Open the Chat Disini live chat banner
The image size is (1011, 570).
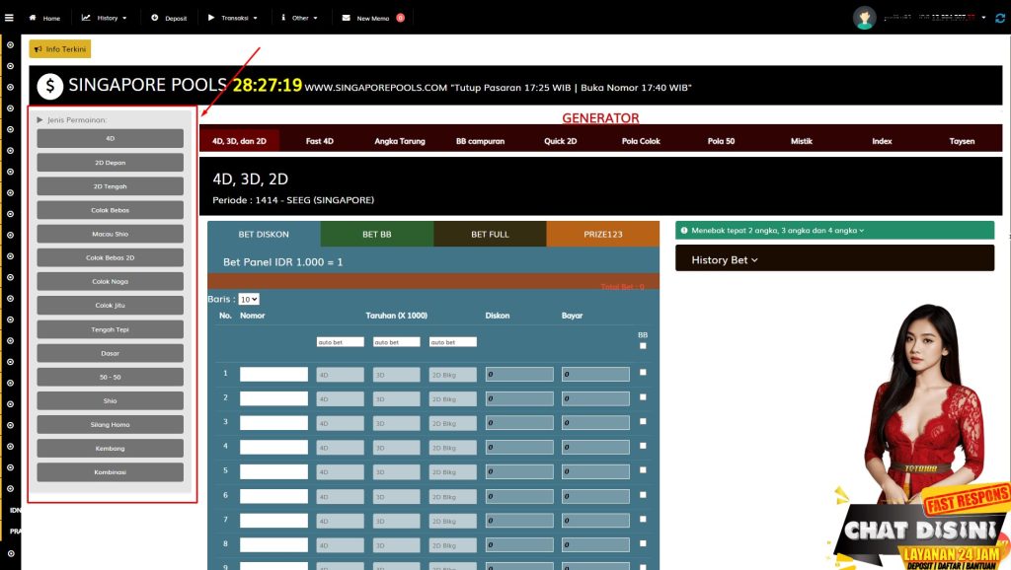tap(922, 531)
